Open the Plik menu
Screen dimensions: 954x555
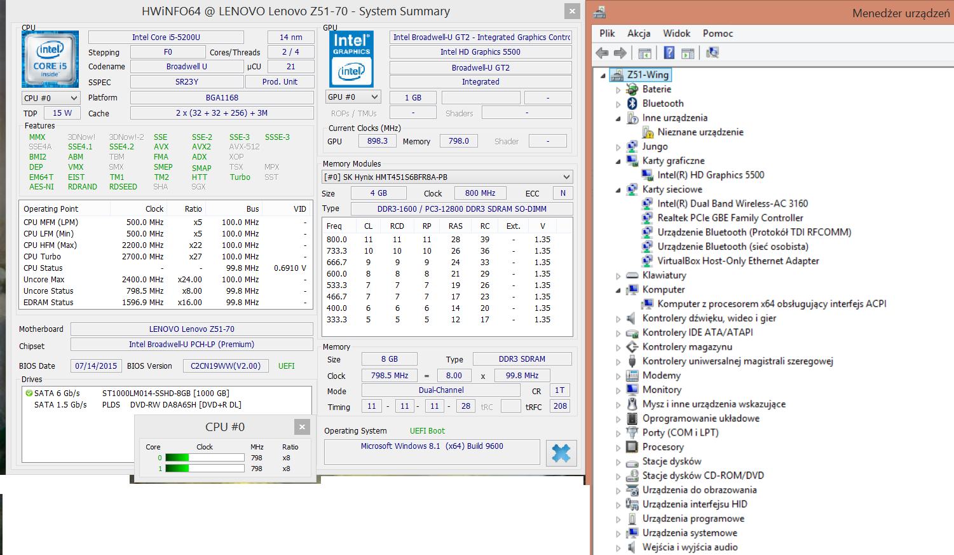607,33
